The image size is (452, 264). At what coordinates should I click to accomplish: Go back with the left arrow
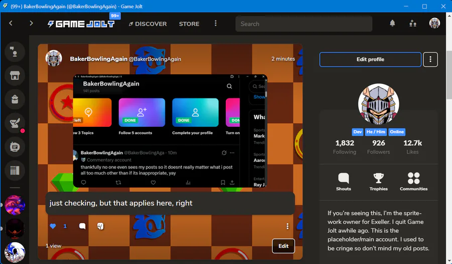pos(11,23)
